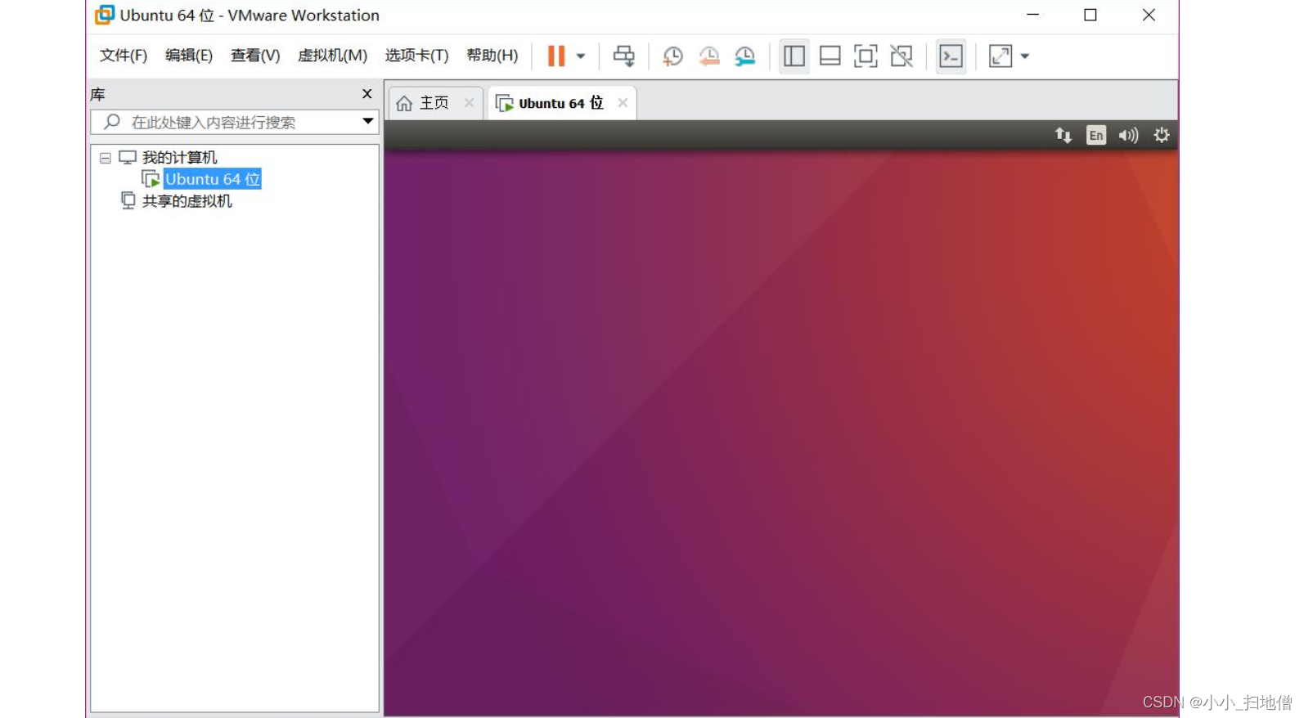Open the 文件(F) menu
The width and height of the screenshot is (1304, 718).
pos(124,56)
